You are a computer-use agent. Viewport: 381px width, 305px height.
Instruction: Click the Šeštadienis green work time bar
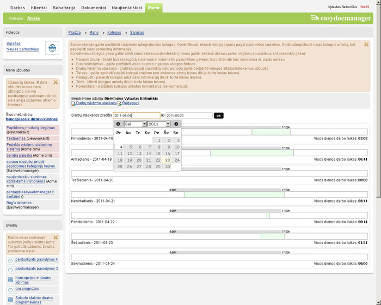[x=273, y=236]
